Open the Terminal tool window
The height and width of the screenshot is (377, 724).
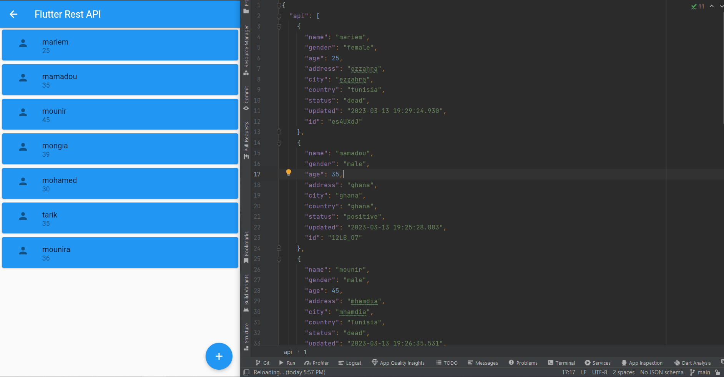pos(561,363)
